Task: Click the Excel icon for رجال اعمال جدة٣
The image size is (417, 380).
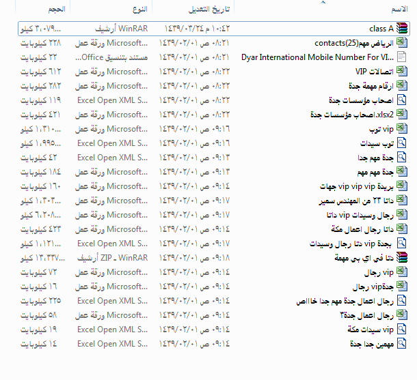Action: (403, 315)
